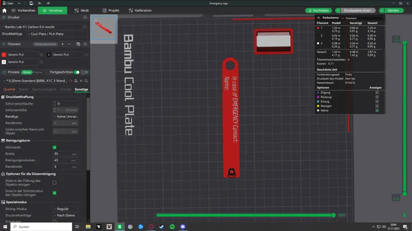Select the Sonstige settings tab
412x231 pixels.
[x=81, y=89]
